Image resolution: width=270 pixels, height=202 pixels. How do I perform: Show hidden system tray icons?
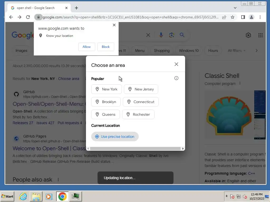click(226, 196)
